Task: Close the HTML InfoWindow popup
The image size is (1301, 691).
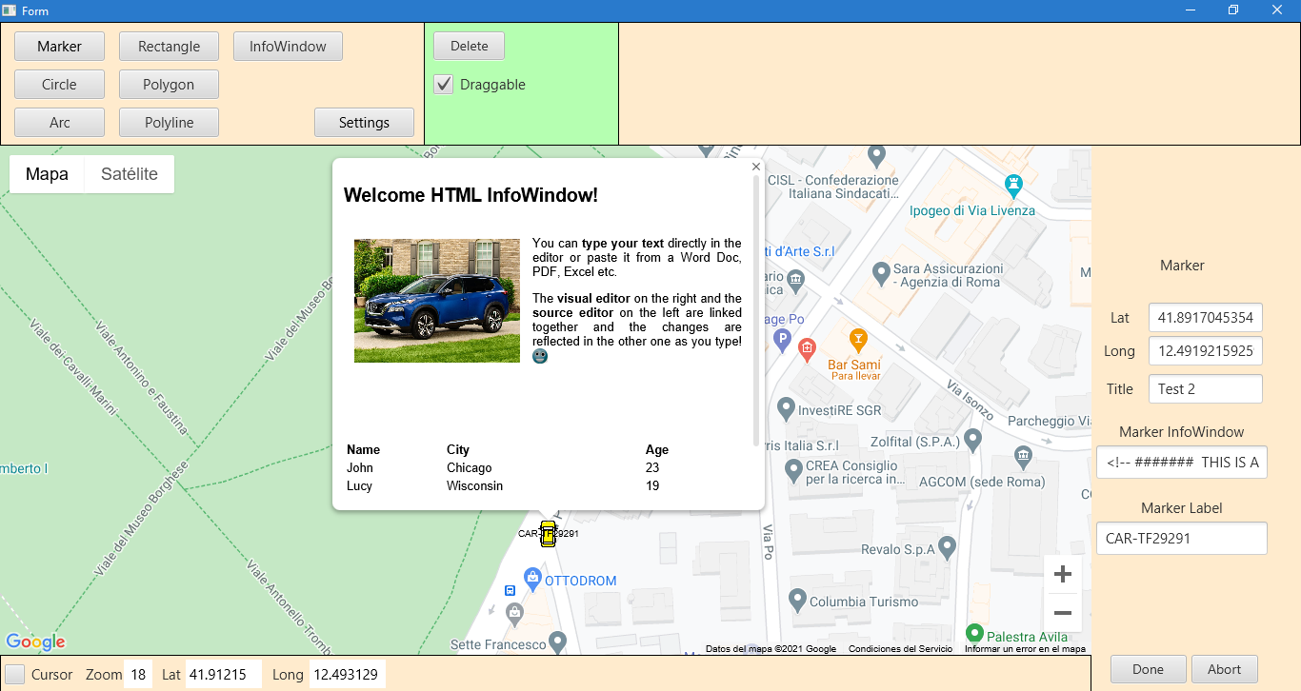Action: click(x=756, y=167)
